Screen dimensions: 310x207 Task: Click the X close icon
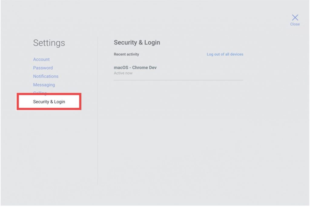pos(295,18)
